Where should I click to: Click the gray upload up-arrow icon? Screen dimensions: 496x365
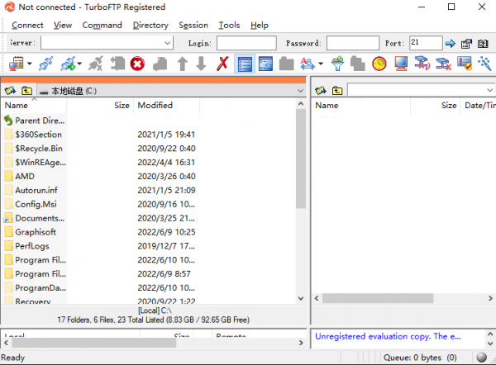(x=182, y=64)
